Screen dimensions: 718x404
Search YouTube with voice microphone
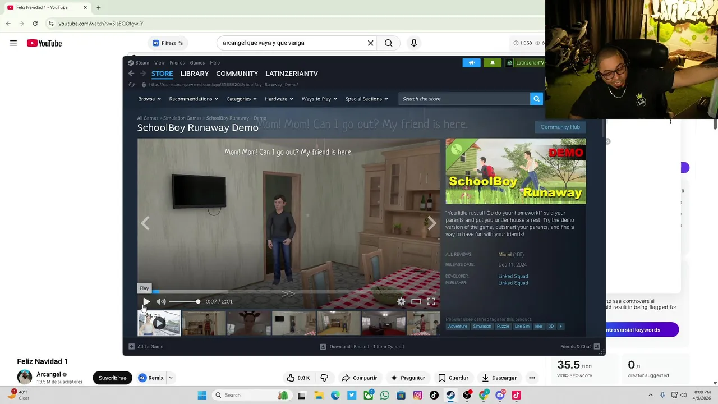414,43
